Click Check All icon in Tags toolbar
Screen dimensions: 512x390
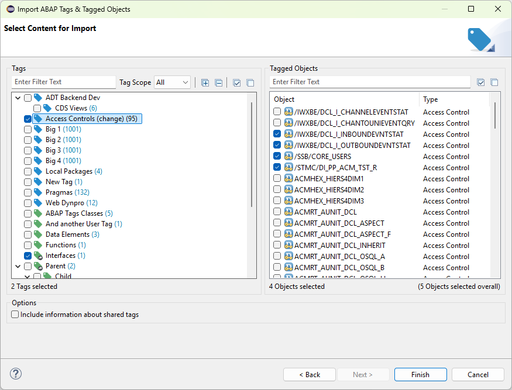pos(237,83)
